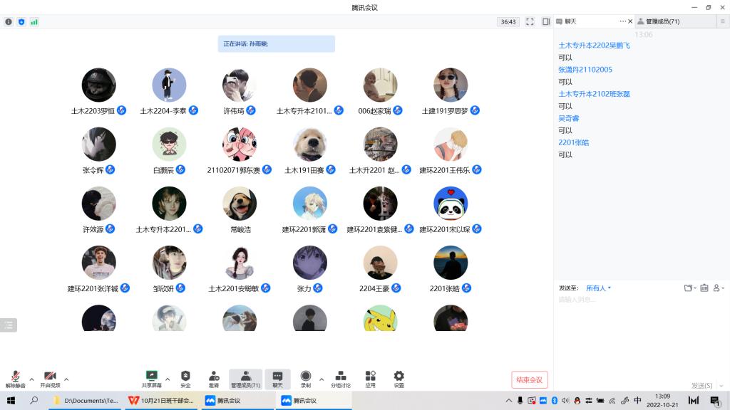730x410 pixels.
Task: Click the red 结束会议 button
Action: (530, 380)
